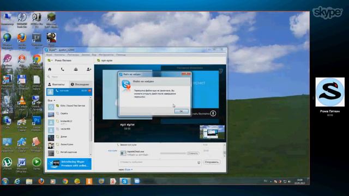Screen dimensions: 349x196
Task: Click the taskbar clock
Action: pos(300,181)
